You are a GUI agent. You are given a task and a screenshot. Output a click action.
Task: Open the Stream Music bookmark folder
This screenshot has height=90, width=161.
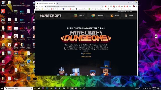(x=46, y=9)
